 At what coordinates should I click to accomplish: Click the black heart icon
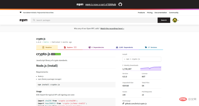20,12
